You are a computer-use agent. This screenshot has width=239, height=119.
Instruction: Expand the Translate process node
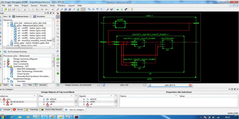(8, 81)
